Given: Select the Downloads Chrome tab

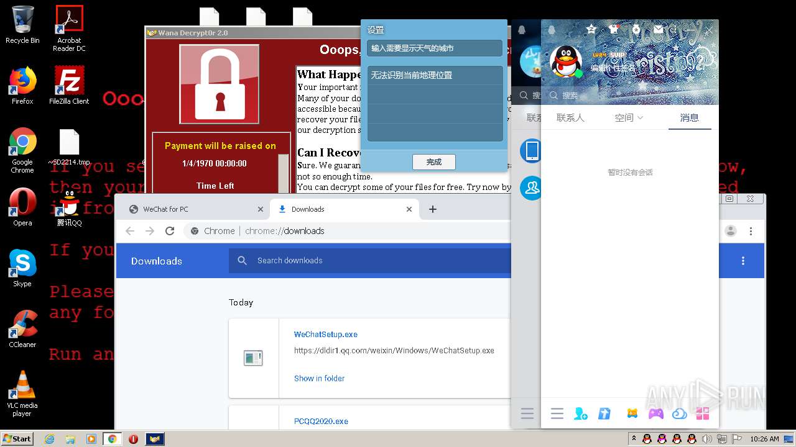Looking at the screenshot, I should tap(345, 209).
